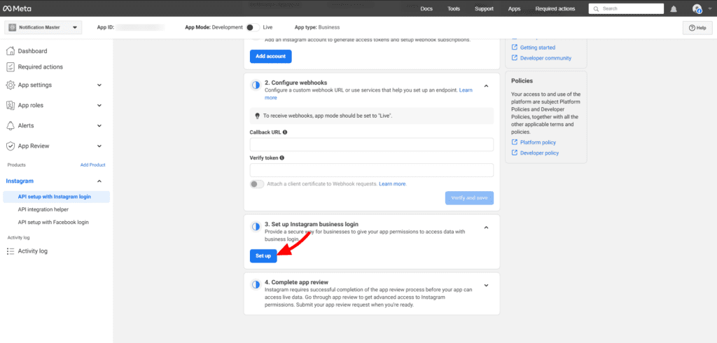Image resolution: width=717 pixels, height=343 pixels.
Task: Click the App Review shield icon
Action: [11, 146]
